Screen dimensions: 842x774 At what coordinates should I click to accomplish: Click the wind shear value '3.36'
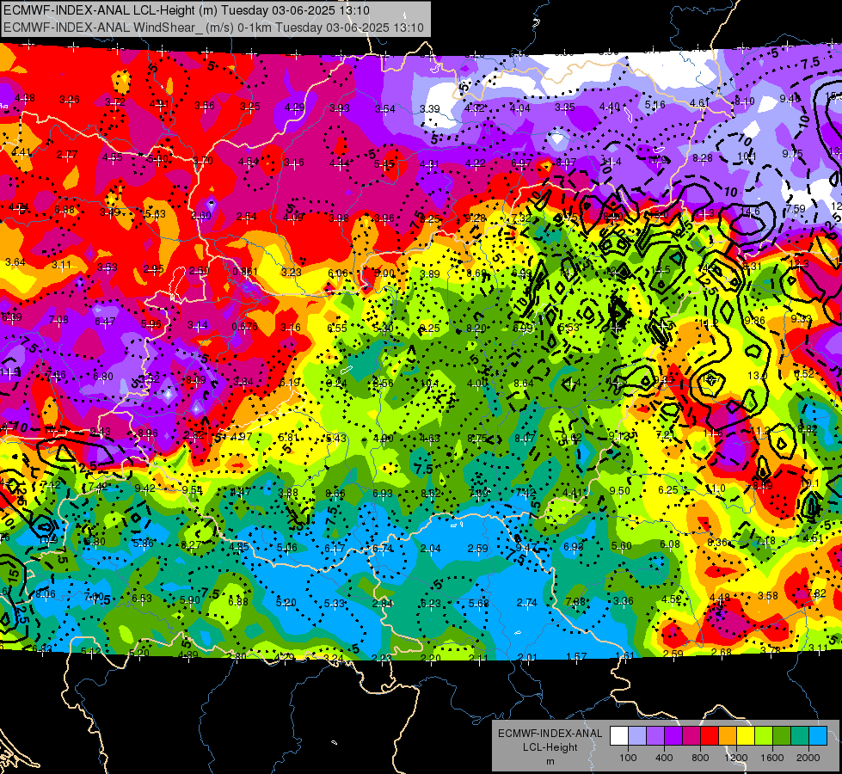(624, 600)
